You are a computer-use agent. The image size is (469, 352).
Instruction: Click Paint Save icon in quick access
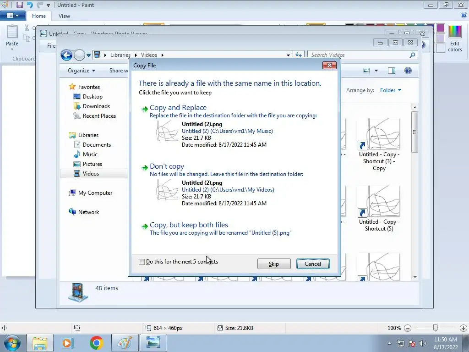19,5
